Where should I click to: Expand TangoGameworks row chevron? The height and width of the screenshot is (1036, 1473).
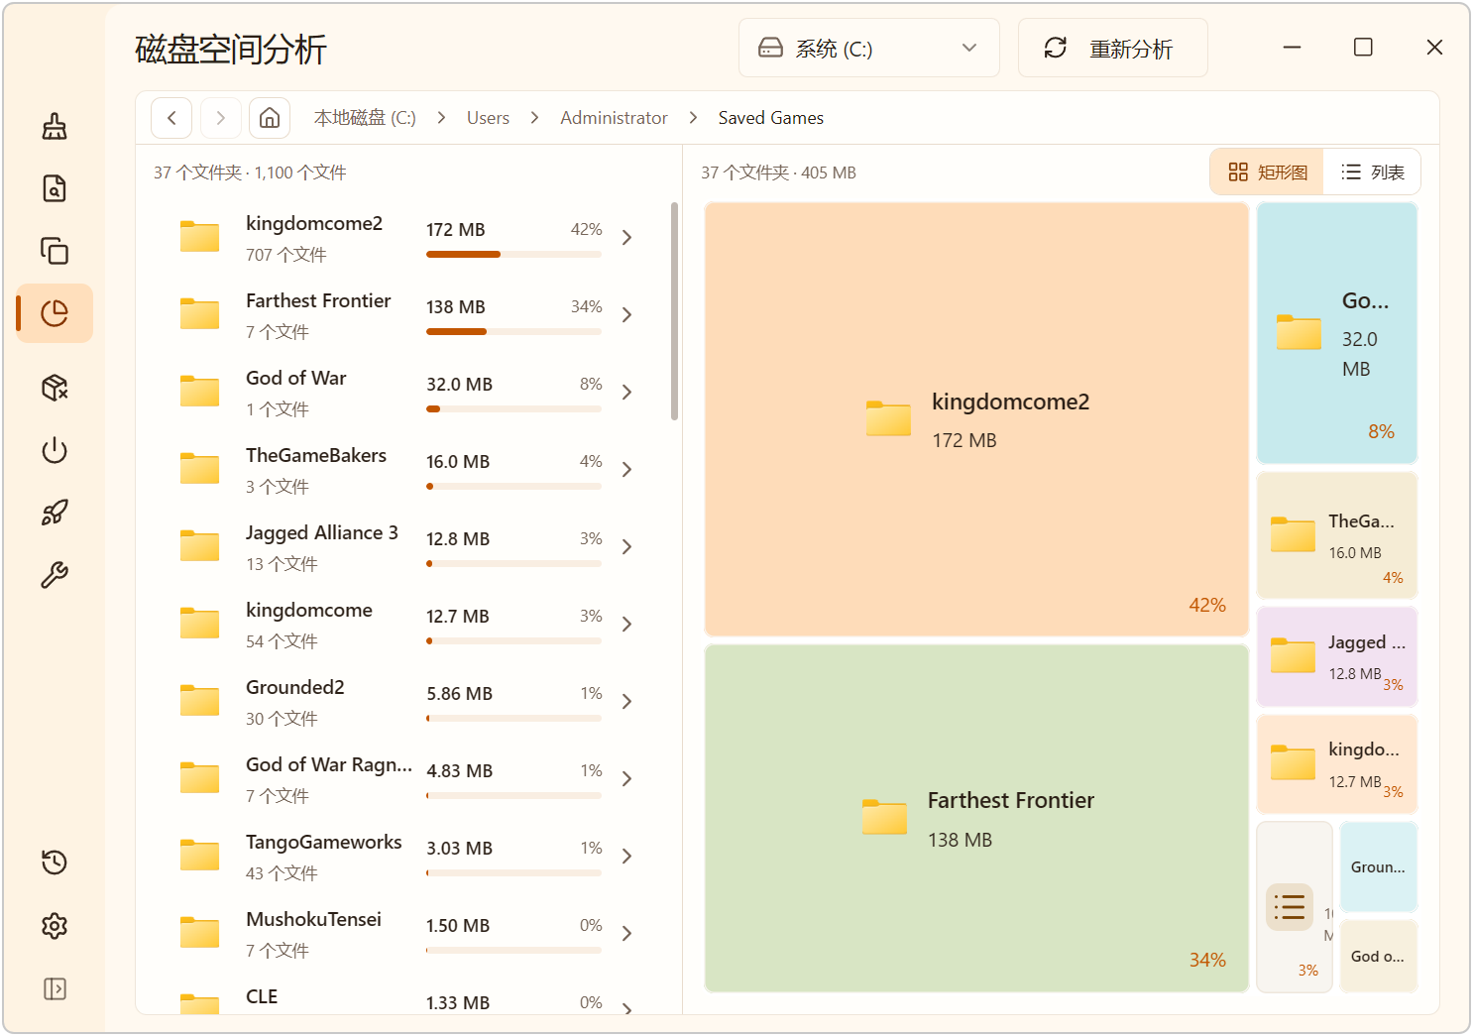[626, 857]
